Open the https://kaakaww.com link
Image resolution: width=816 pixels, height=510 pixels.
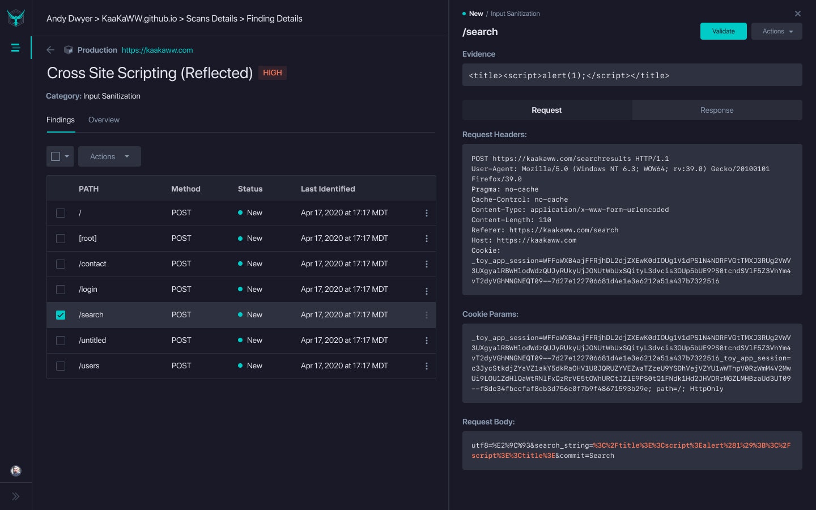coord(157,50)
